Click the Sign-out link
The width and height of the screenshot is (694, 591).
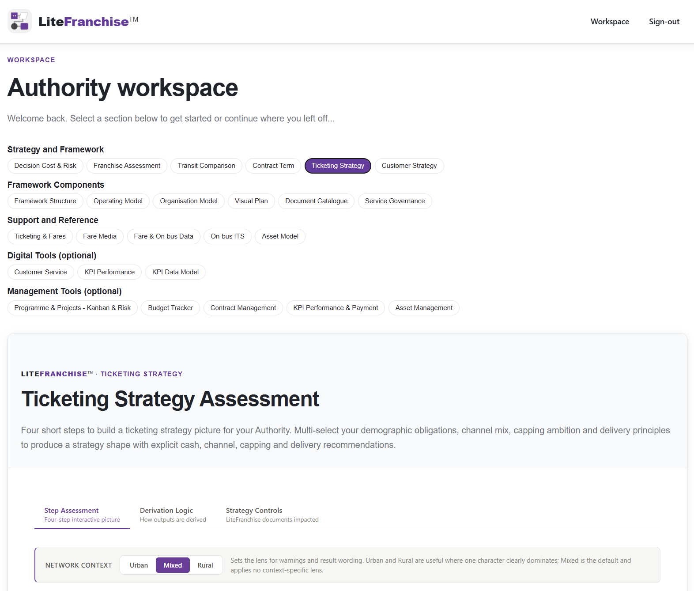tap(664, 22)
